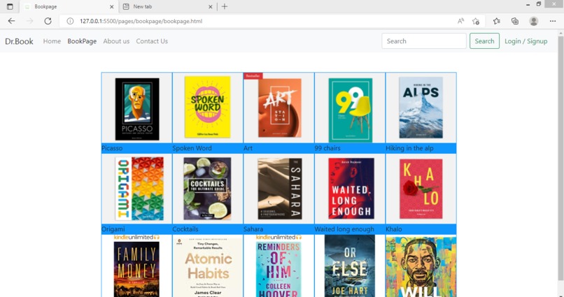This screenshot has width=564, height=297.
Task: Open the Atomic Habits book cover
Action: coord(208,266)
